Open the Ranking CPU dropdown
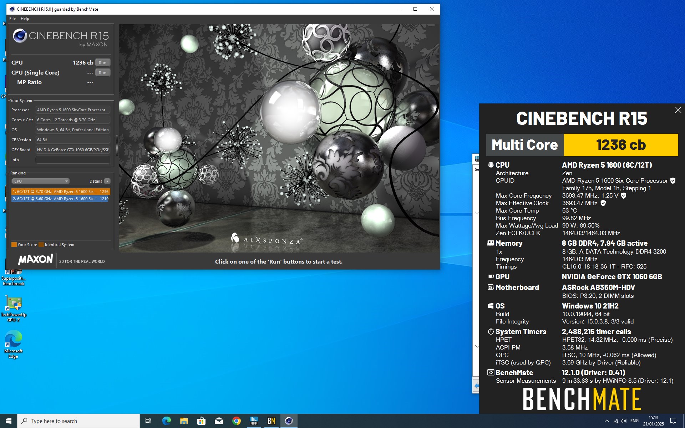This screenshot has width=685, height=428. [41, 181]
